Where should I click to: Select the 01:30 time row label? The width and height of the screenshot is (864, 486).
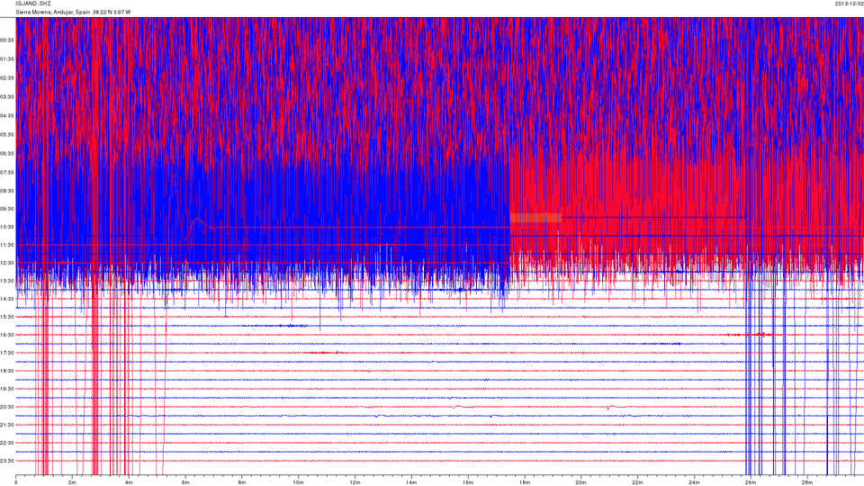tap(7, 59)
